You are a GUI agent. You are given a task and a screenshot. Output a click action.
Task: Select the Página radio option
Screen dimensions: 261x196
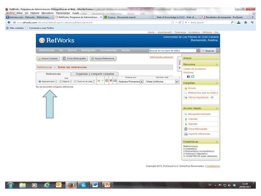61,81
